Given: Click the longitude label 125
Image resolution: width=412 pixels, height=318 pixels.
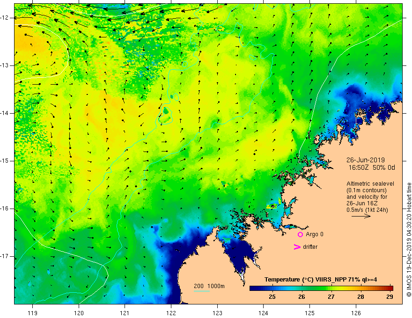Looking at the screenshot, I should [310, 313].
